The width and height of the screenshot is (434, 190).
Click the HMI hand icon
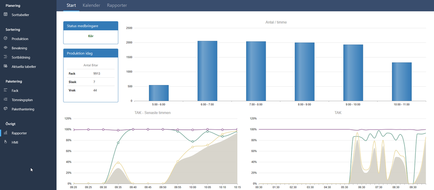6,142
